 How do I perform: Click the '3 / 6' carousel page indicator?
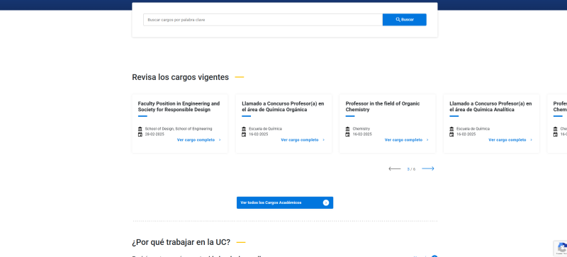click(x=411, y=169)
